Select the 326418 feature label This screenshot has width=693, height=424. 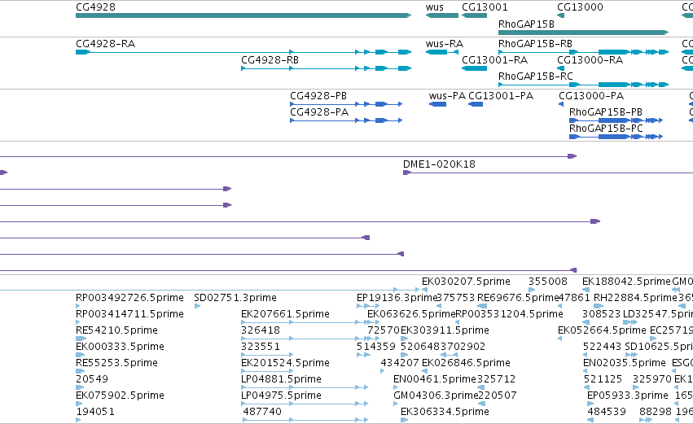(x=261, y=330)
